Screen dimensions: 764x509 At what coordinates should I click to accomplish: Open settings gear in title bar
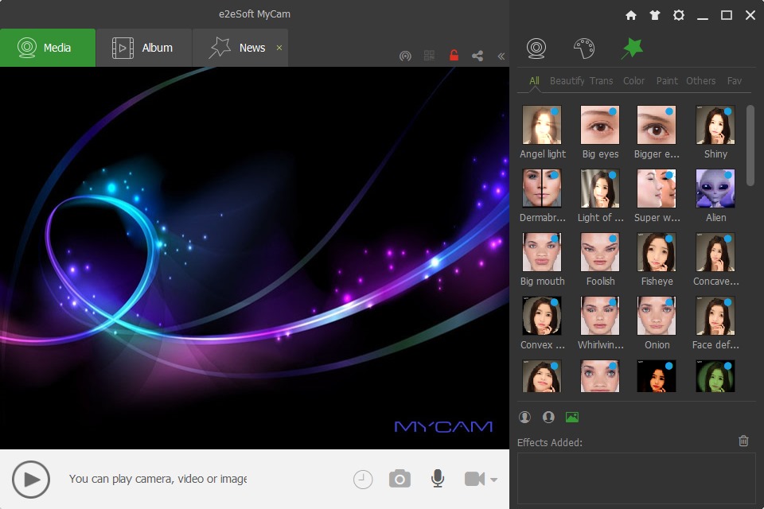click(678, 15)
